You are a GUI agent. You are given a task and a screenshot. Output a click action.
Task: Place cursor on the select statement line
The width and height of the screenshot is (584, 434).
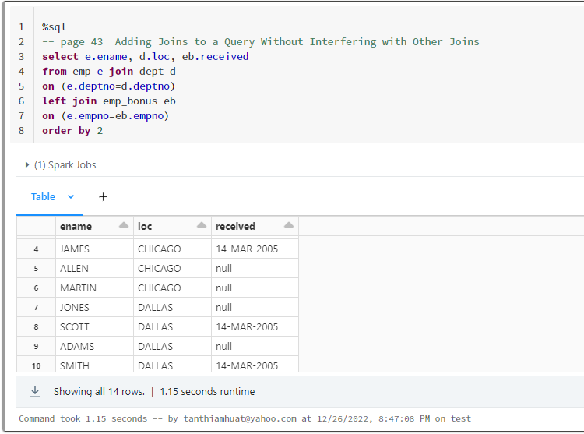[x=146, y=56]
